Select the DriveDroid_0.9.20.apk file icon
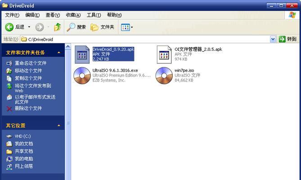 click(x=82, y=54)
